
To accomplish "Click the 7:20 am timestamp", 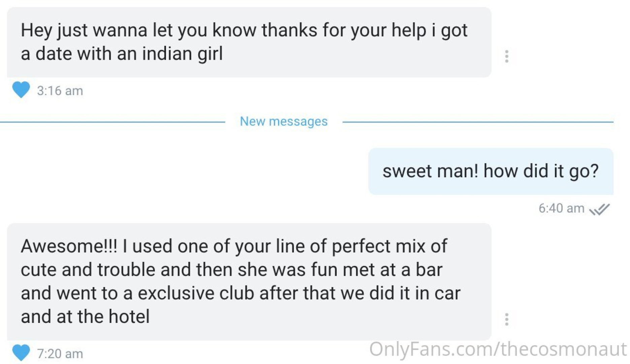I will (60, 354).
